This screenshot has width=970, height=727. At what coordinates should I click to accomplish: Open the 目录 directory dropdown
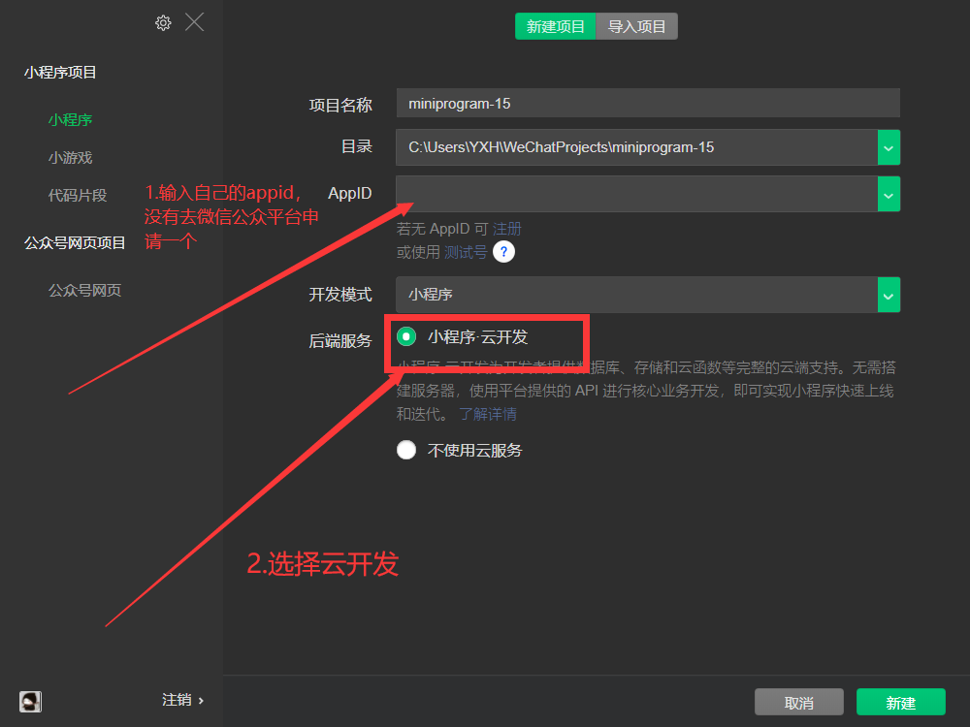(888, 147)
